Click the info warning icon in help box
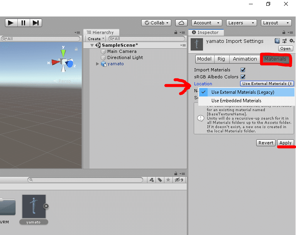Screen dimensions: 296x235 pos(200,118)
